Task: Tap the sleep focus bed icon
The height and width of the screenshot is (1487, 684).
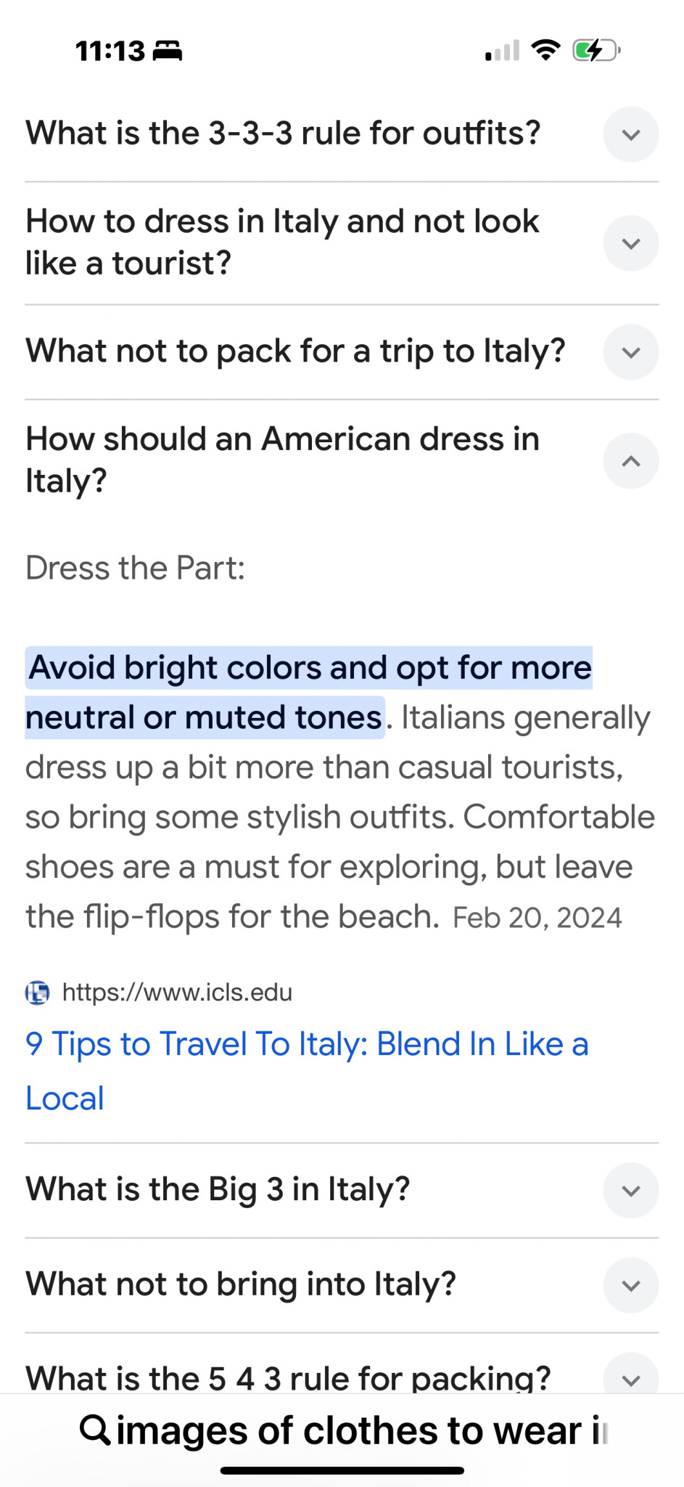Action: coord(168,51)
